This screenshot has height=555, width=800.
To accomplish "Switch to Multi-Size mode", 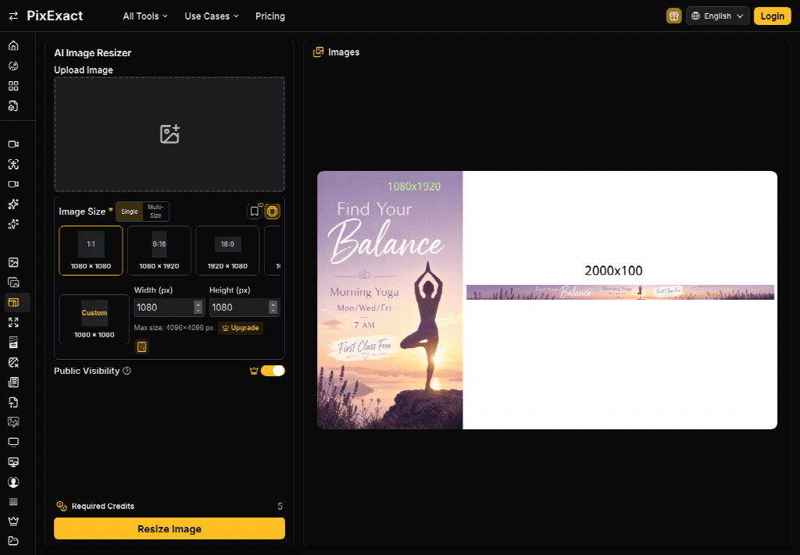I will click(155, 212).
